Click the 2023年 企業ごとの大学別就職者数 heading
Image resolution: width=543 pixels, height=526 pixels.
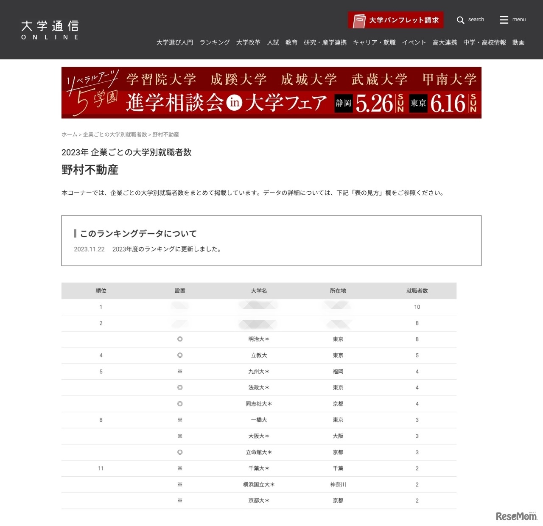126,152
